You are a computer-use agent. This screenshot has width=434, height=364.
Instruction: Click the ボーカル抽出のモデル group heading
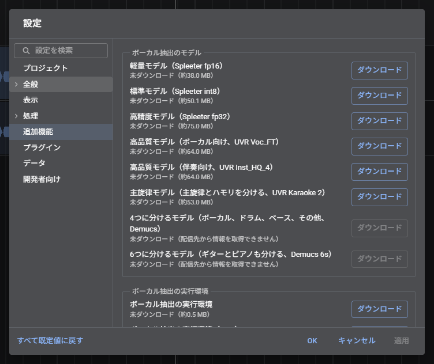click(x=167, y=53)
